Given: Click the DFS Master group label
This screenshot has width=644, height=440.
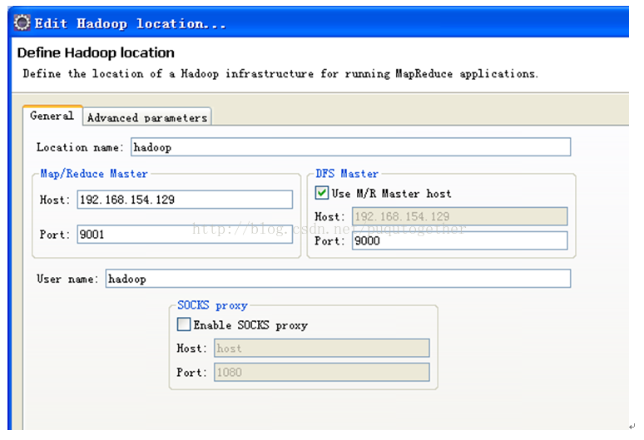Looking at the screenshot, I should 347,174.
